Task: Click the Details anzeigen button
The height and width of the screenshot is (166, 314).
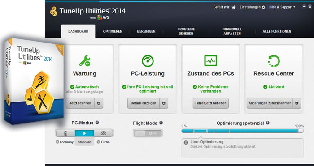Action: point(144,103)
